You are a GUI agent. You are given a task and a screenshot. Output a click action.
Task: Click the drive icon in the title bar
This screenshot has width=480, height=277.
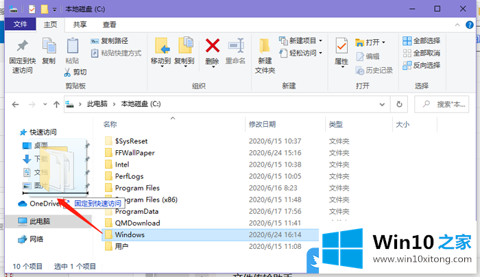click(x=14, y=10)
